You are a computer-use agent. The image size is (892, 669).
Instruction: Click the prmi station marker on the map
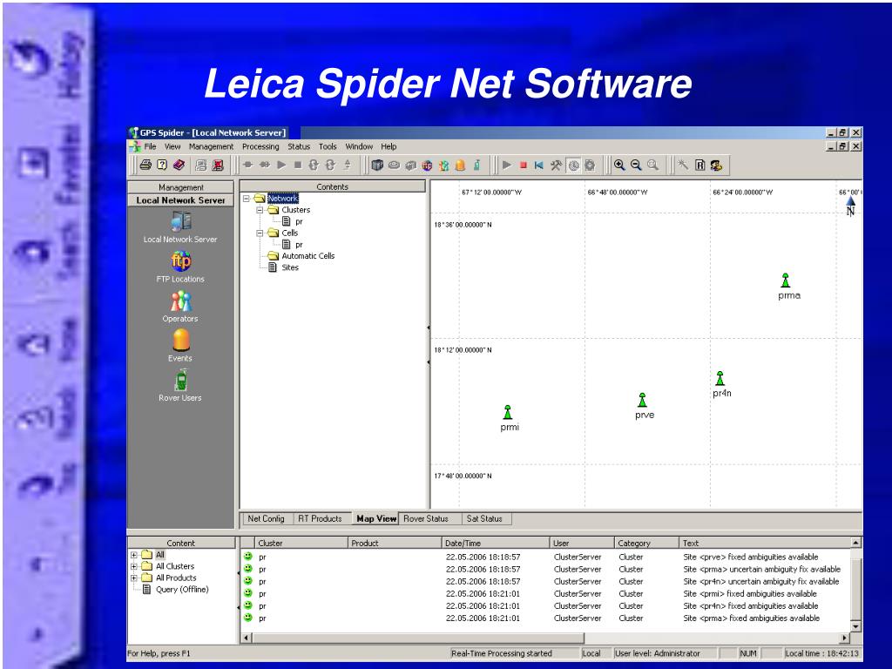tap(508, 412)
